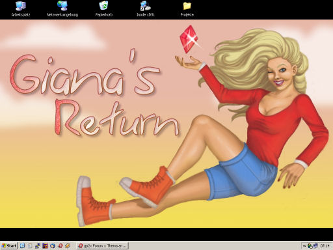Click the blue globe browser quick launch icon
Screen dimensions: 333x250
click(x=53, y=245)
